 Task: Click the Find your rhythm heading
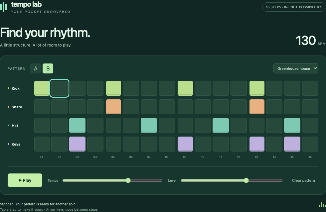[x=45, y=33]
